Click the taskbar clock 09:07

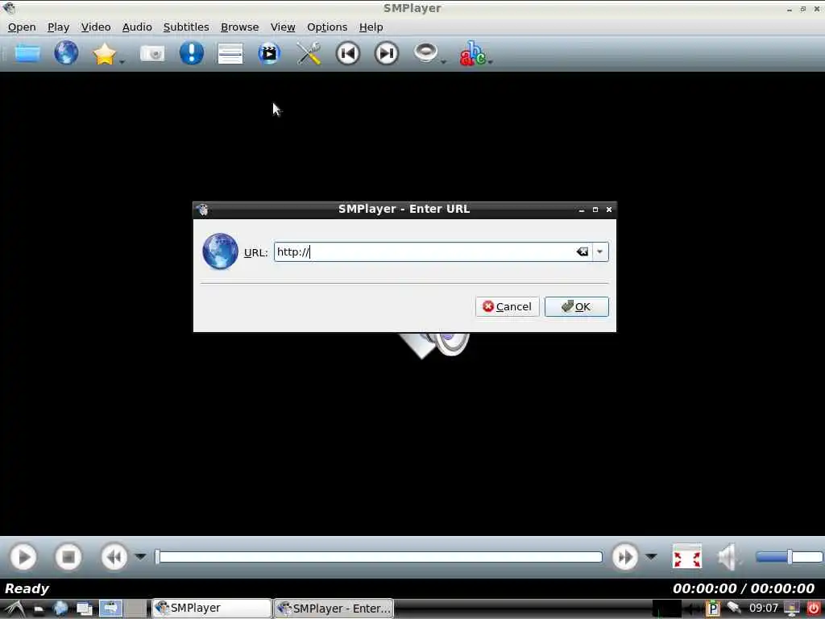[764, 609]
